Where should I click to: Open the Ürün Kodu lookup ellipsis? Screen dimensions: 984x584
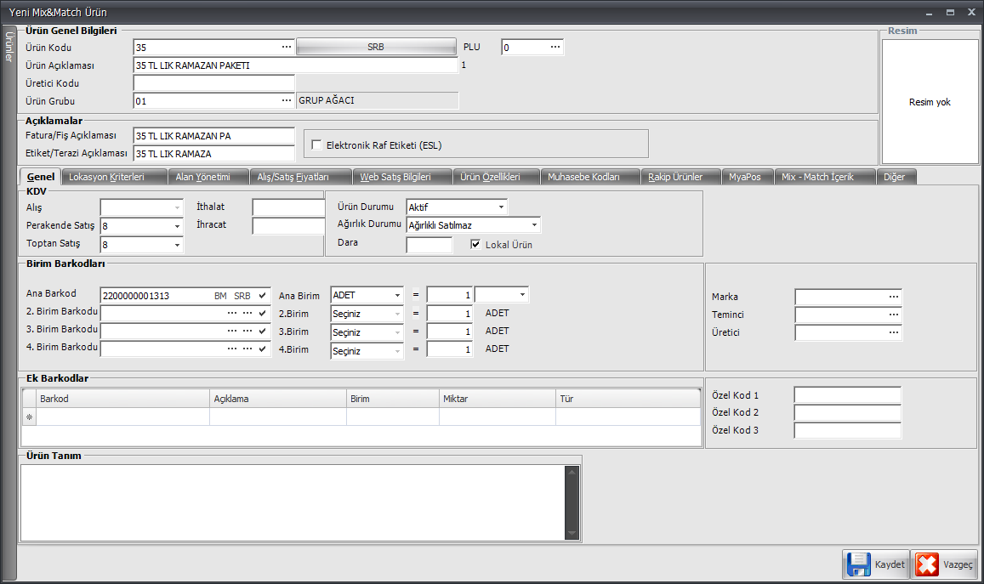(x=286, y=47)
